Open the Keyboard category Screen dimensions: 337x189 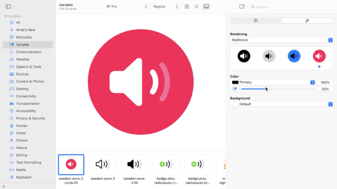pyautogui.click(x=28, y=177)
